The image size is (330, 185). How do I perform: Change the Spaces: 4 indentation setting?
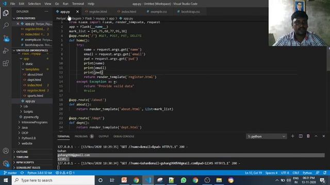271,173
